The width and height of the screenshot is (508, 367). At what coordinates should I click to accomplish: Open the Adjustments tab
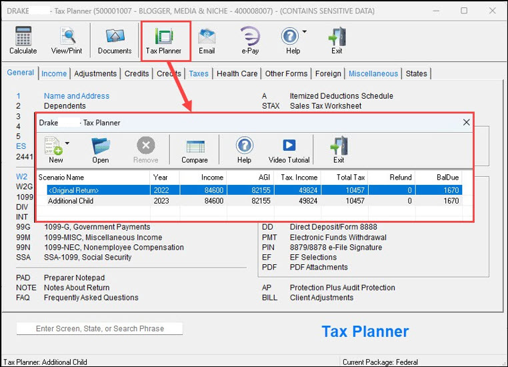pos(95,73)
